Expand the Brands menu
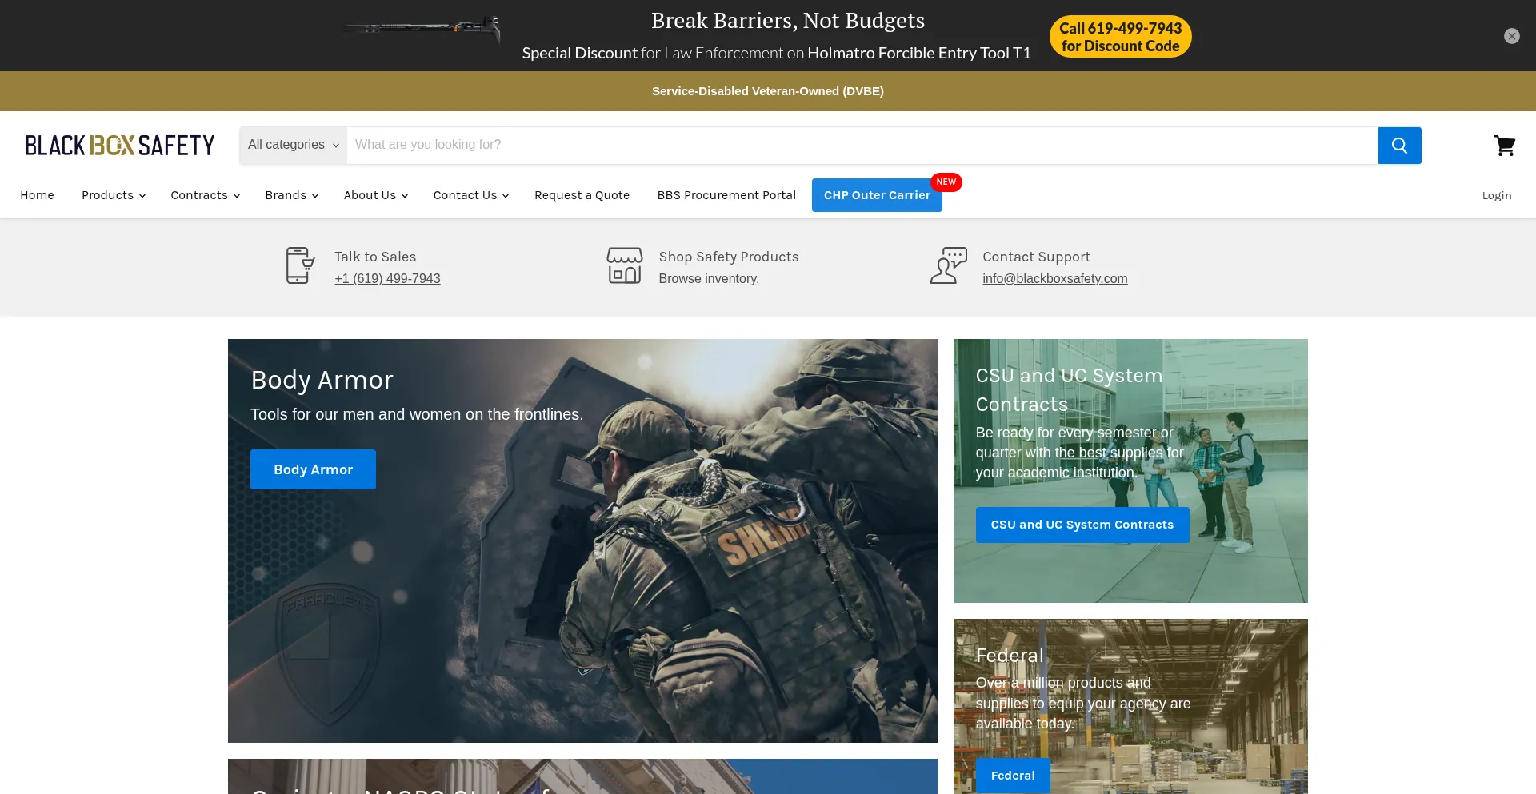 coord(292,195)
